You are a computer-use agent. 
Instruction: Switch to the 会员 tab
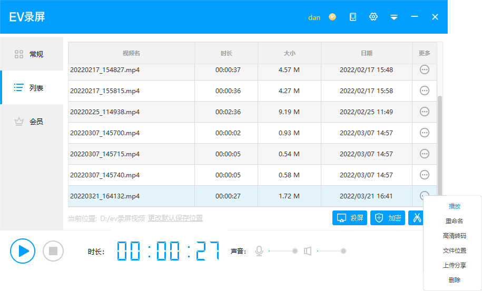(32, 122)
